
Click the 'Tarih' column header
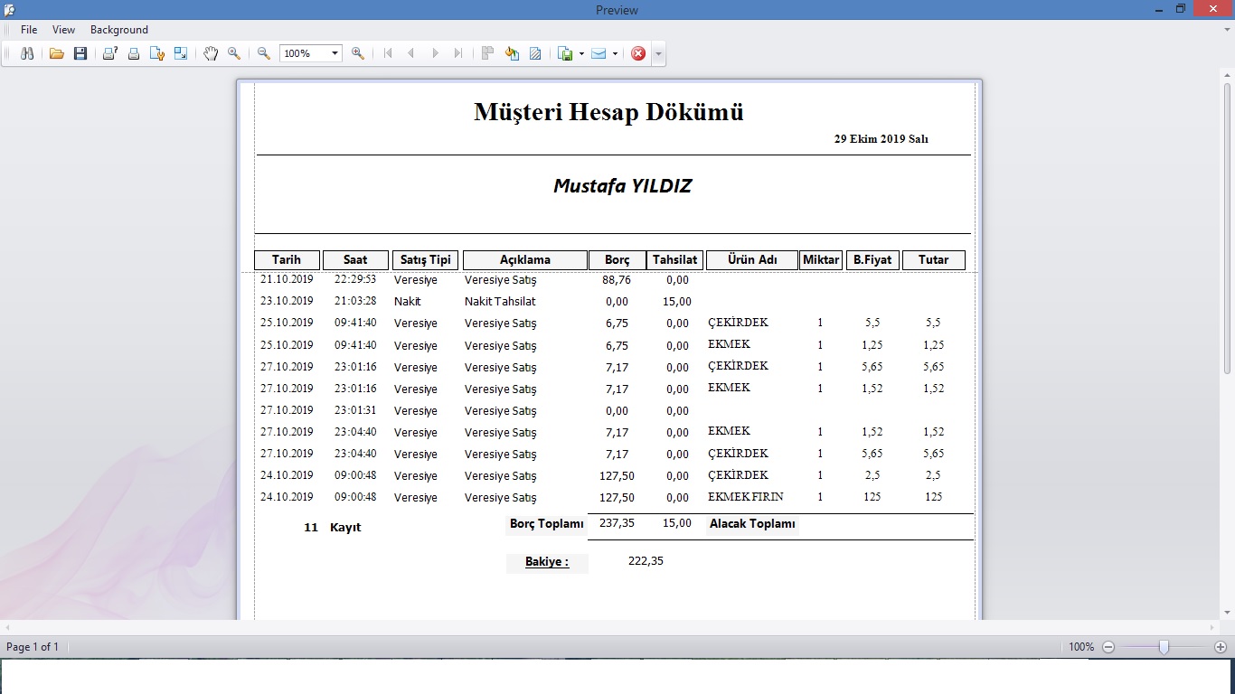pos(287,260)
